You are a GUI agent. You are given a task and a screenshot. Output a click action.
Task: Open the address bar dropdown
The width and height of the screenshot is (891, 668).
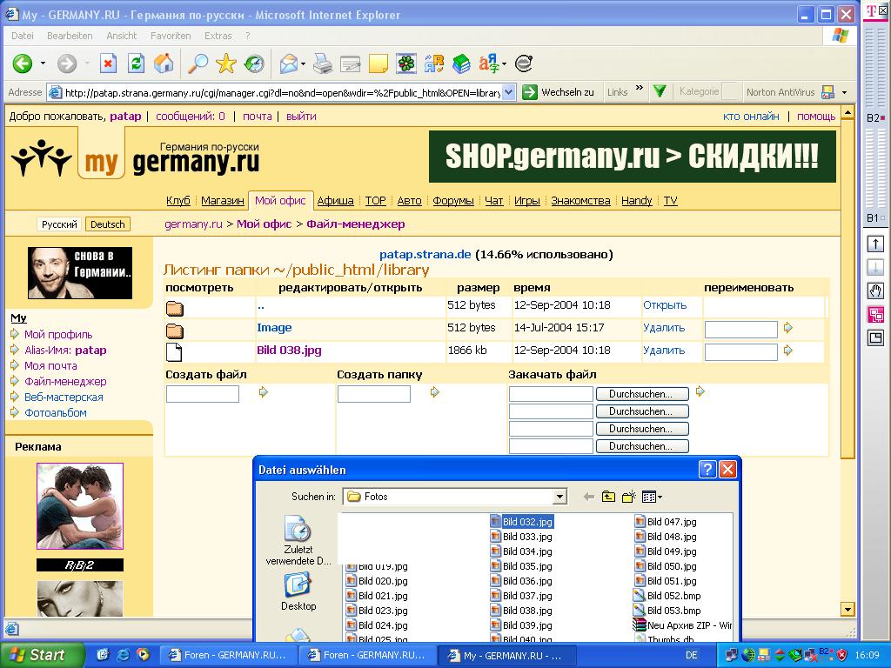coord(508,92)
